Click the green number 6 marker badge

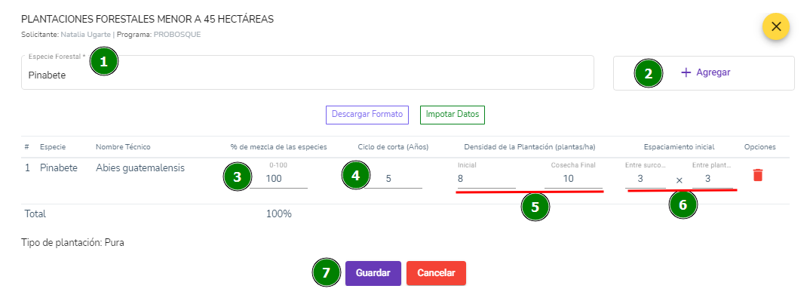coord(683,205)
